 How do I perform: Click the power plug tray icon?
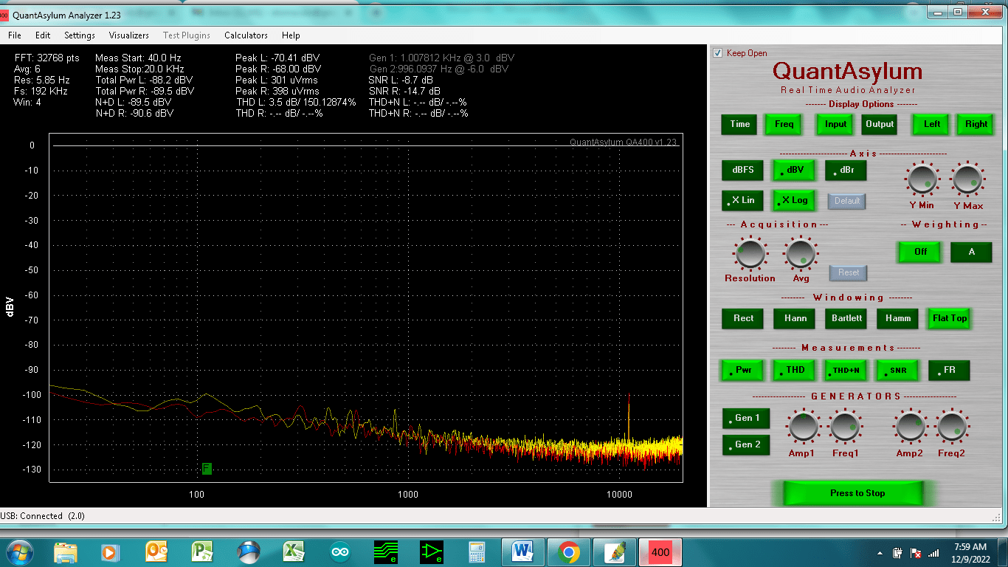(898, 553)
